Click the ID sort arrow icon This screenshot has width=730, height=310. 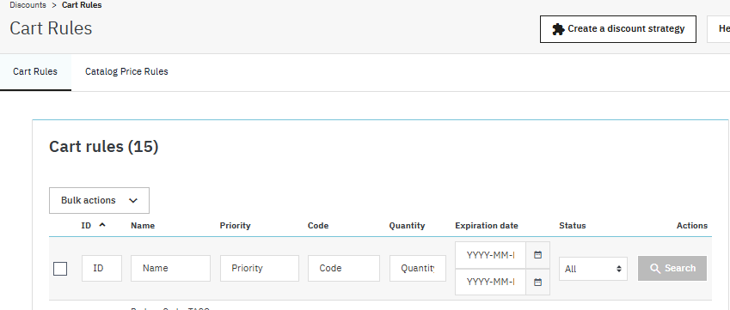(102, 225)
